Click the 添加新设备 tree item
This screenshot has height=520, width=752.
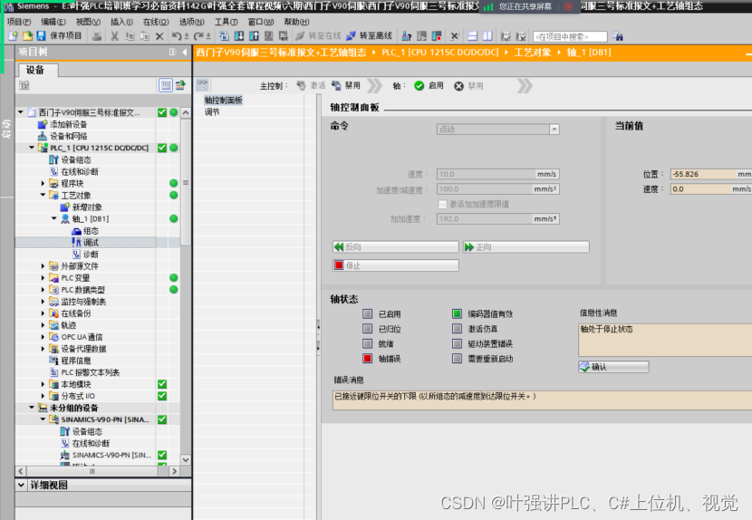[68, 124]
